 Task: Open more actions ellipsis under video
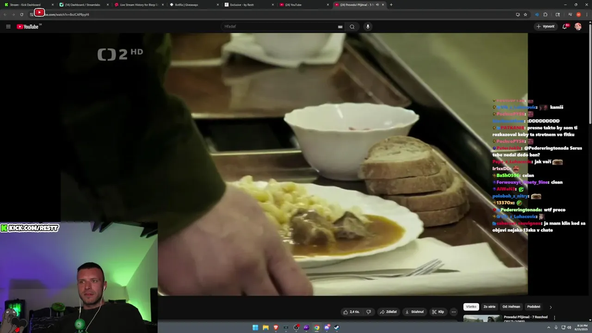pyautogui.click(x=454, y=312)
